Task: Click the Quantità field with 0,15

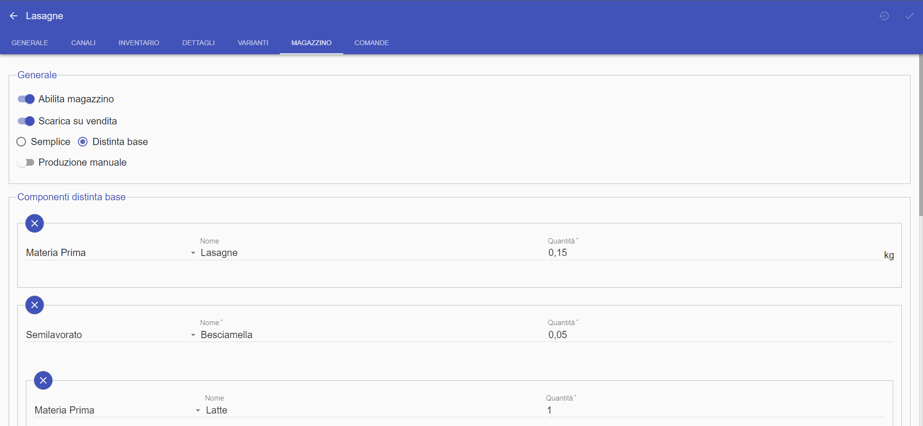Action: click(714, 253)
